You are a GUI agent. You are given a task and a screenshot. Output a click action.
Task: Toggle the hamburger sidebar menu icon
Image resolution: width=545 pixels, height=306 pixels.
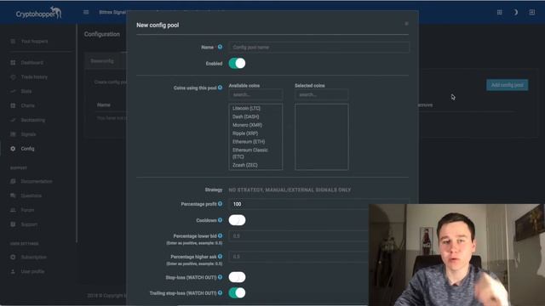[86, 12]
